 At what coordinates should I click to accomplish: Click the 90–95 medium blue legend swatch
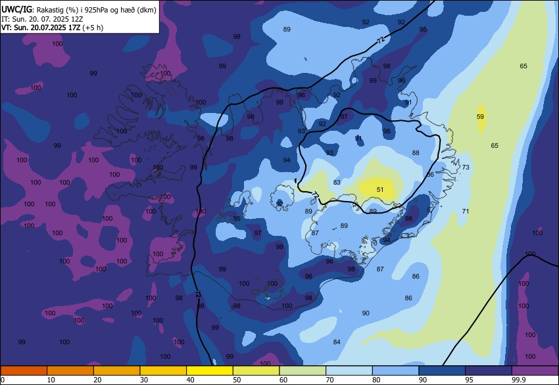click(x=442, y=371)
